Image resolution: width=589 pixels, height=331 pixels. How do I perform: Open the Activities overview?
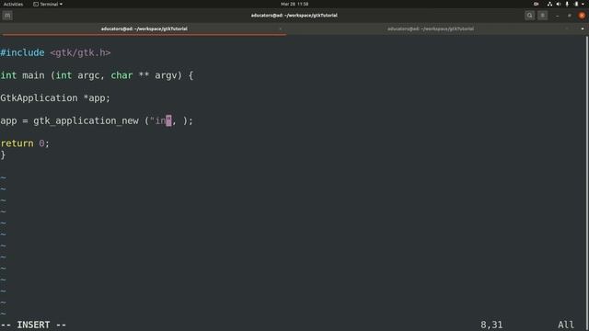tap(13, 4)
